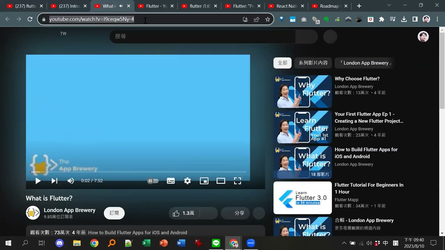Skip to the next video
Viewport: 445px width, 250px height.
[x=54, y=181]
